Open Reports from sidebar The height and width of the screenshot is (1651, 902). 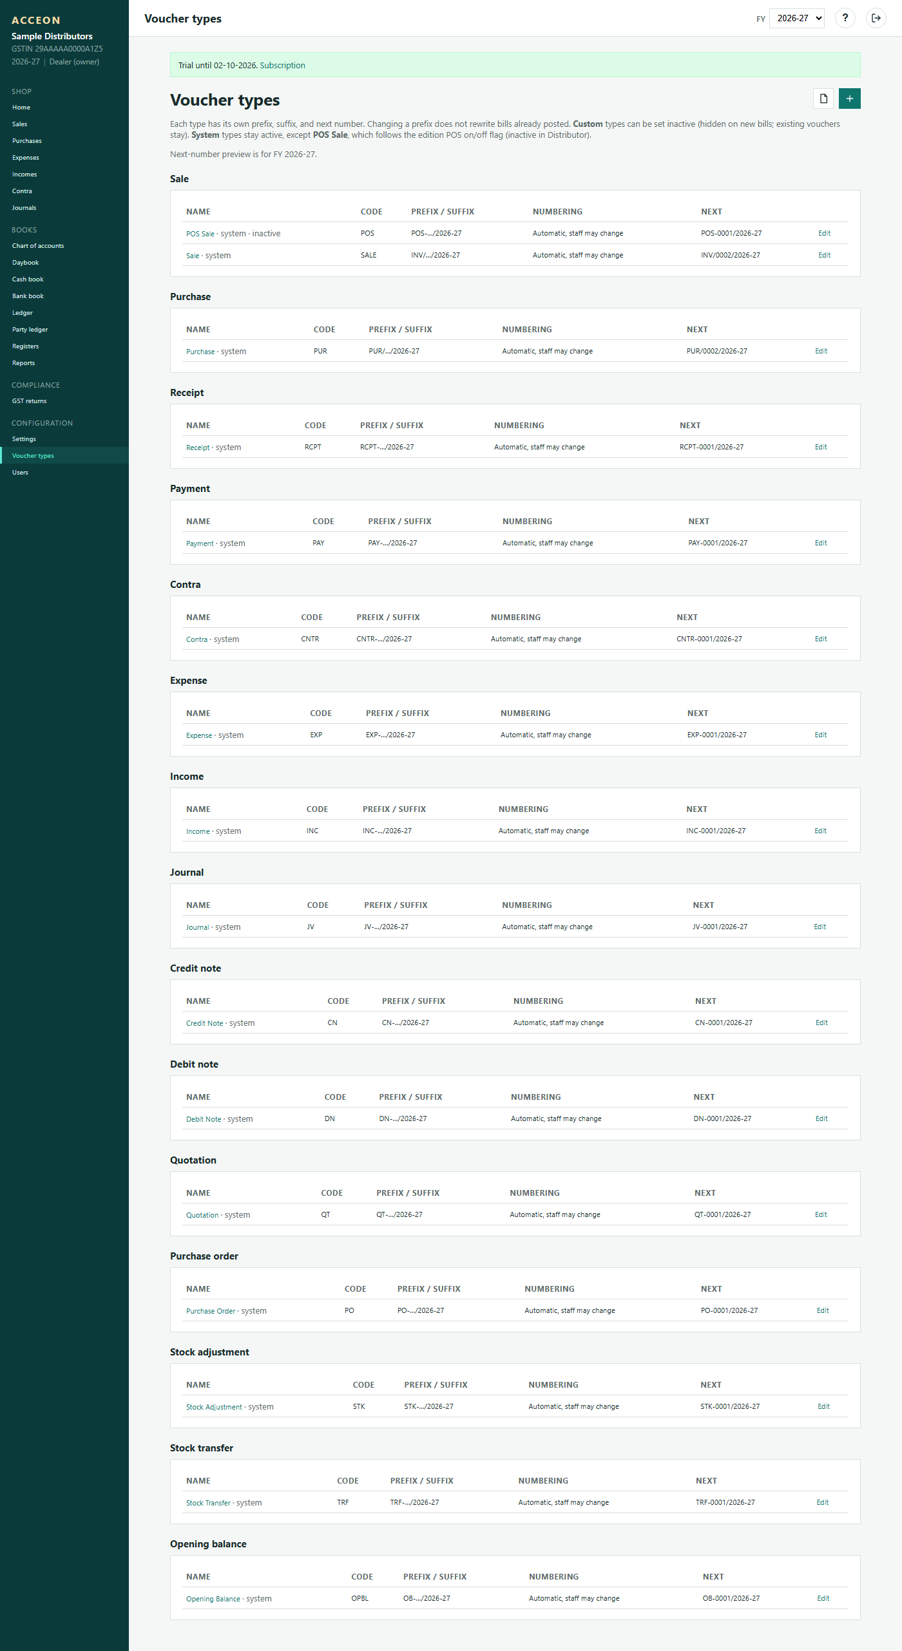point(24,363)
